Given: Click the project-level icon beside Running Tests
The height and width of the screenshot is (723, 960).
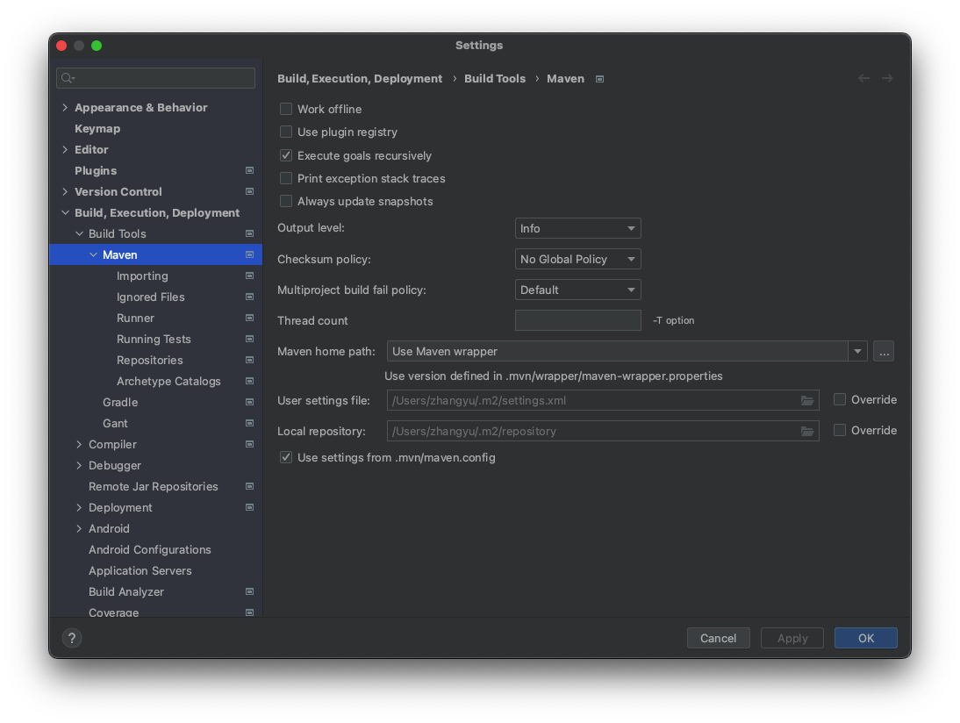Looking at the screenshot, I should click(249, 339).
